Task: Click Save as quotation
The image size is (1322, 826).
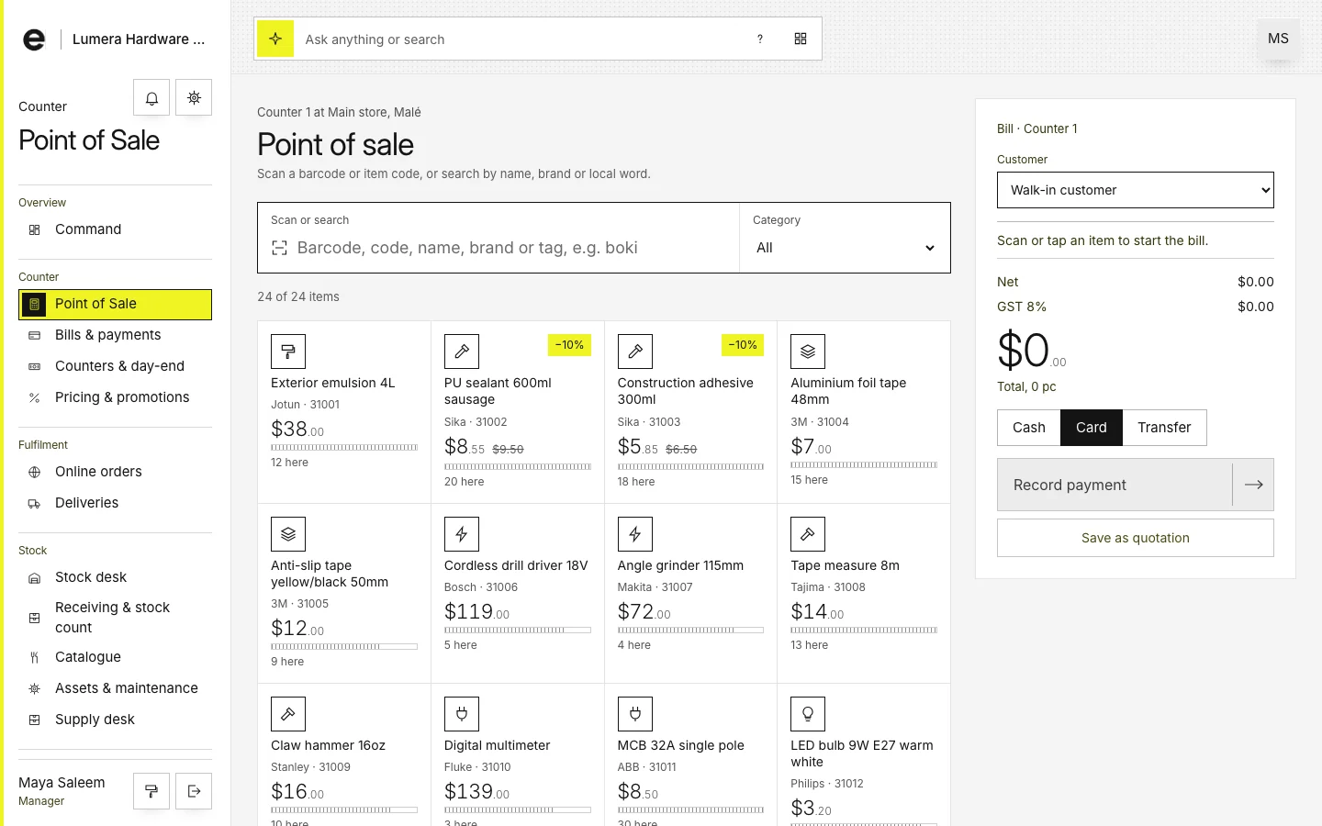Action: [x=1136, y=538]
